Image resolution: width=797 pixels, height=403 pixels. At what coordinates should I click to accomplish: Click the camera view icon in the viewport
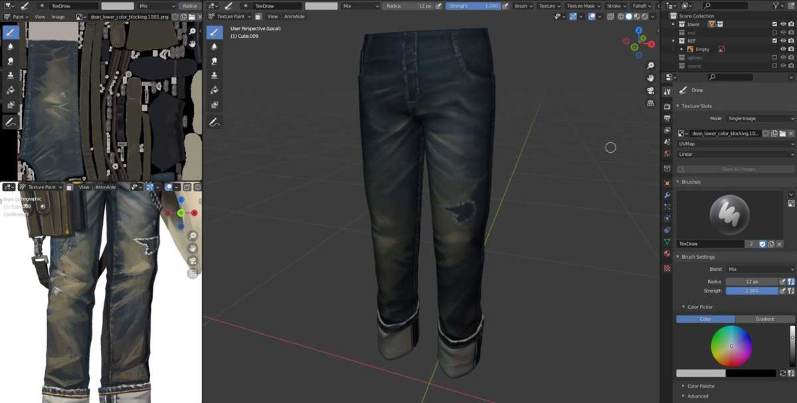[x=651, y=91]
